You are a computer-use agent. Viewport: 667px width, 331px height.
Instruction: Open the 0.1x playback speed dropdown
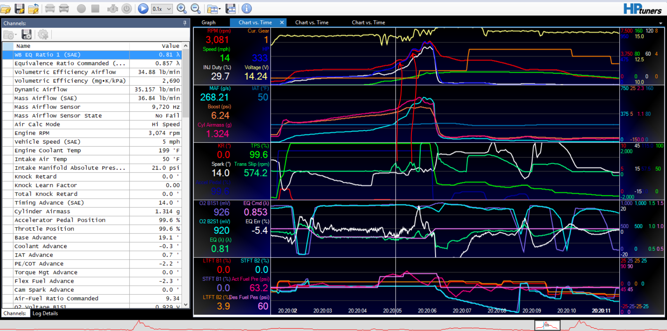pyautogui.click(x=162, y=9)
